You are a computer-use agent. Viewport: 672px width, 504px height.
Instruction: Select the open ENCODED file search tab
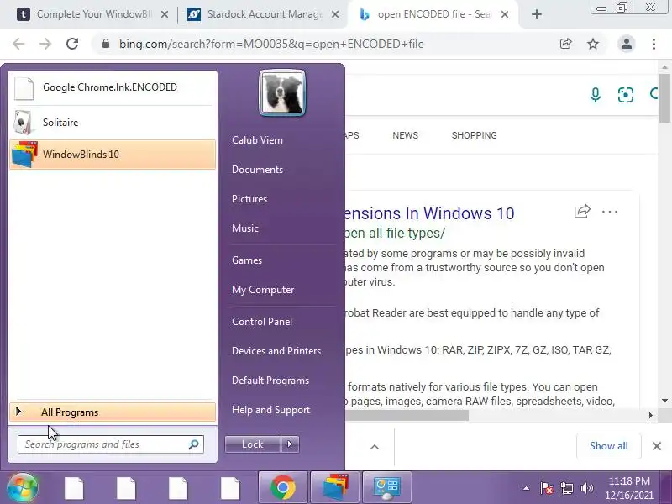[433, 14]
